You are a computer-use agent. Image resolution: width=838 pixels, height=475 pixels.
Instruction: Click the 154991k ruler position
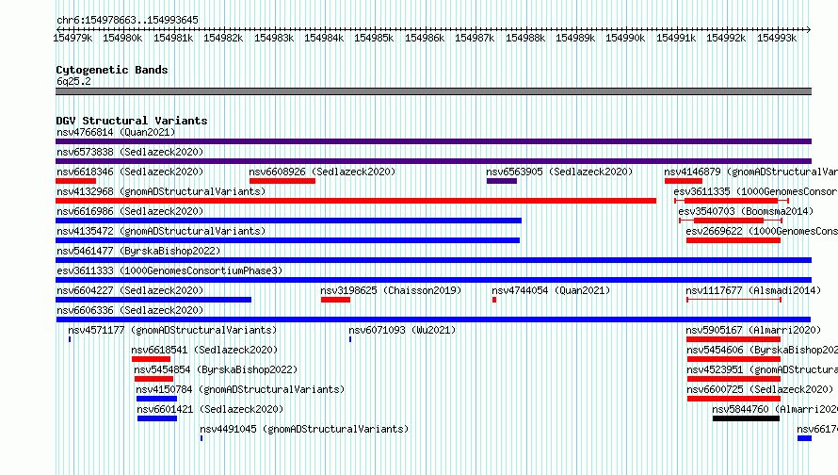(676, 38)
